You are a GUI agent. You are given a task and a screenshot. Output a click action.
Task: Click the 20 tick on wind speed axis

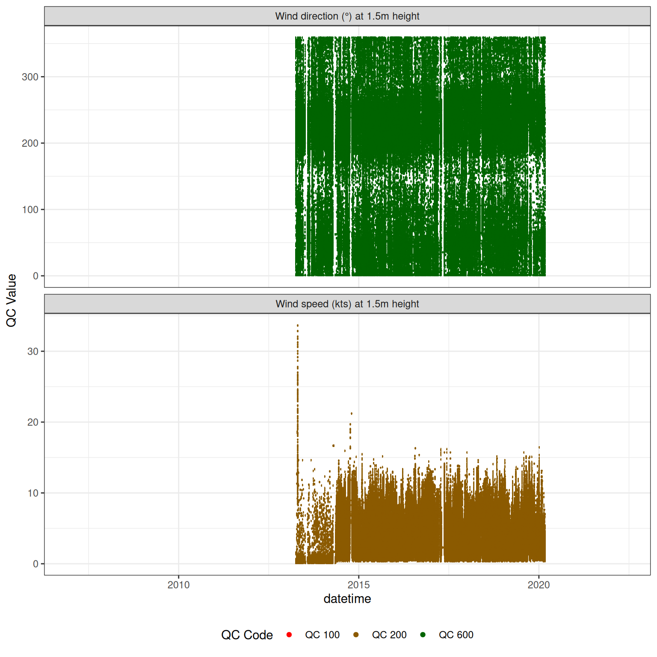point(33,422)
